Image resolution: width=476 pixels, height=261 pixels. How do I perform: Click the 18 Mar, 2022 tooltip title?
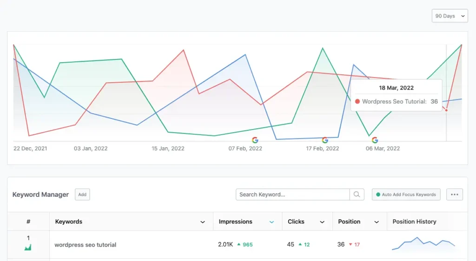click(396, 88)
